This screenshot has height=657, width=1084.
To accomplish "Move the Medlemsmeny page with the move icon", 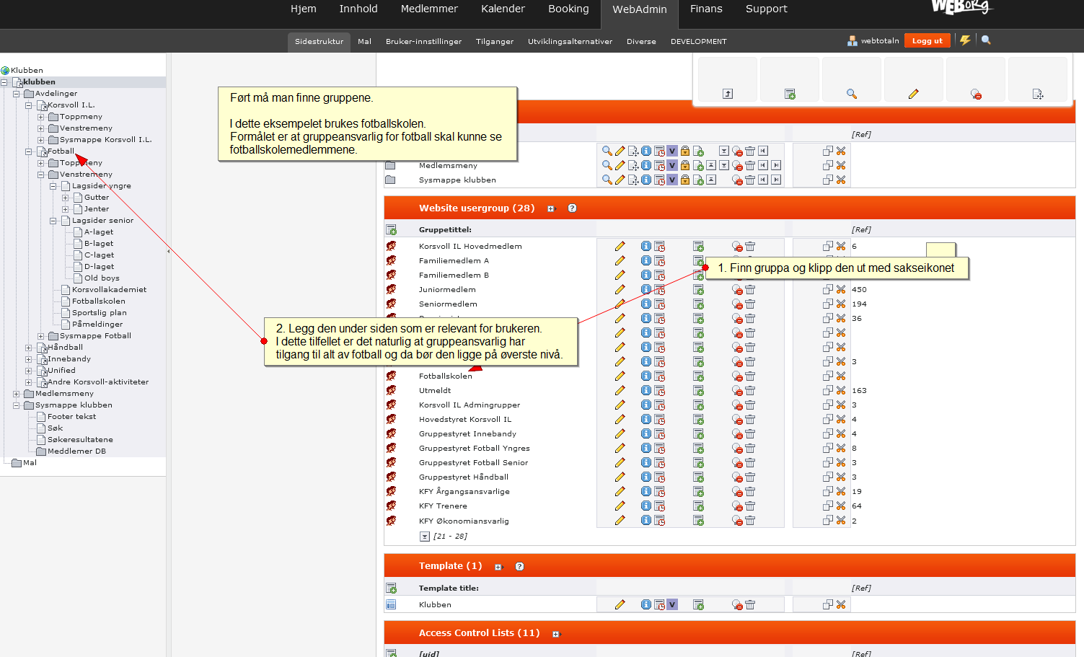I will 633,165.
